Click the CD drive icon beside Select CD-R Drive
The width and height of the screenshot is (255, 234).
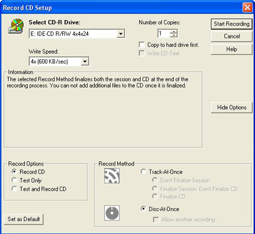(x=16, y=26)
